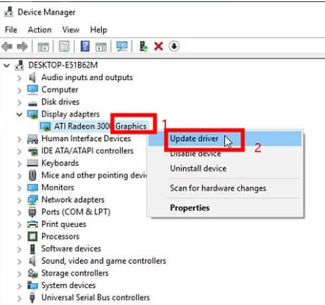325x305 pixels.
Task: Click the Scan for hardware changes monitor icon
Action: pos(122,46)
